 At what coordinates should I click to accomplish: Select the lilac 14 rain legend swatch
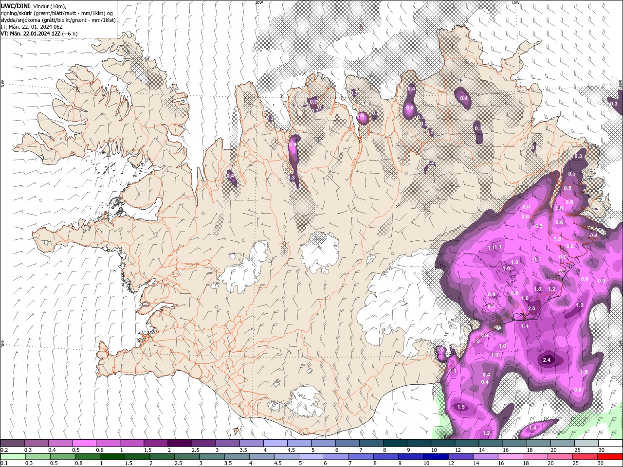(x=485, y=457)
